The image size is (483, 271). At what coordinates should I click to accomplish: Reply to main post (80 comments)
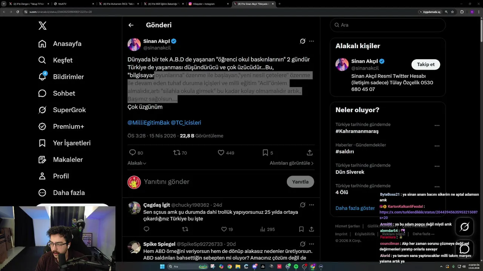coord(136,153)
